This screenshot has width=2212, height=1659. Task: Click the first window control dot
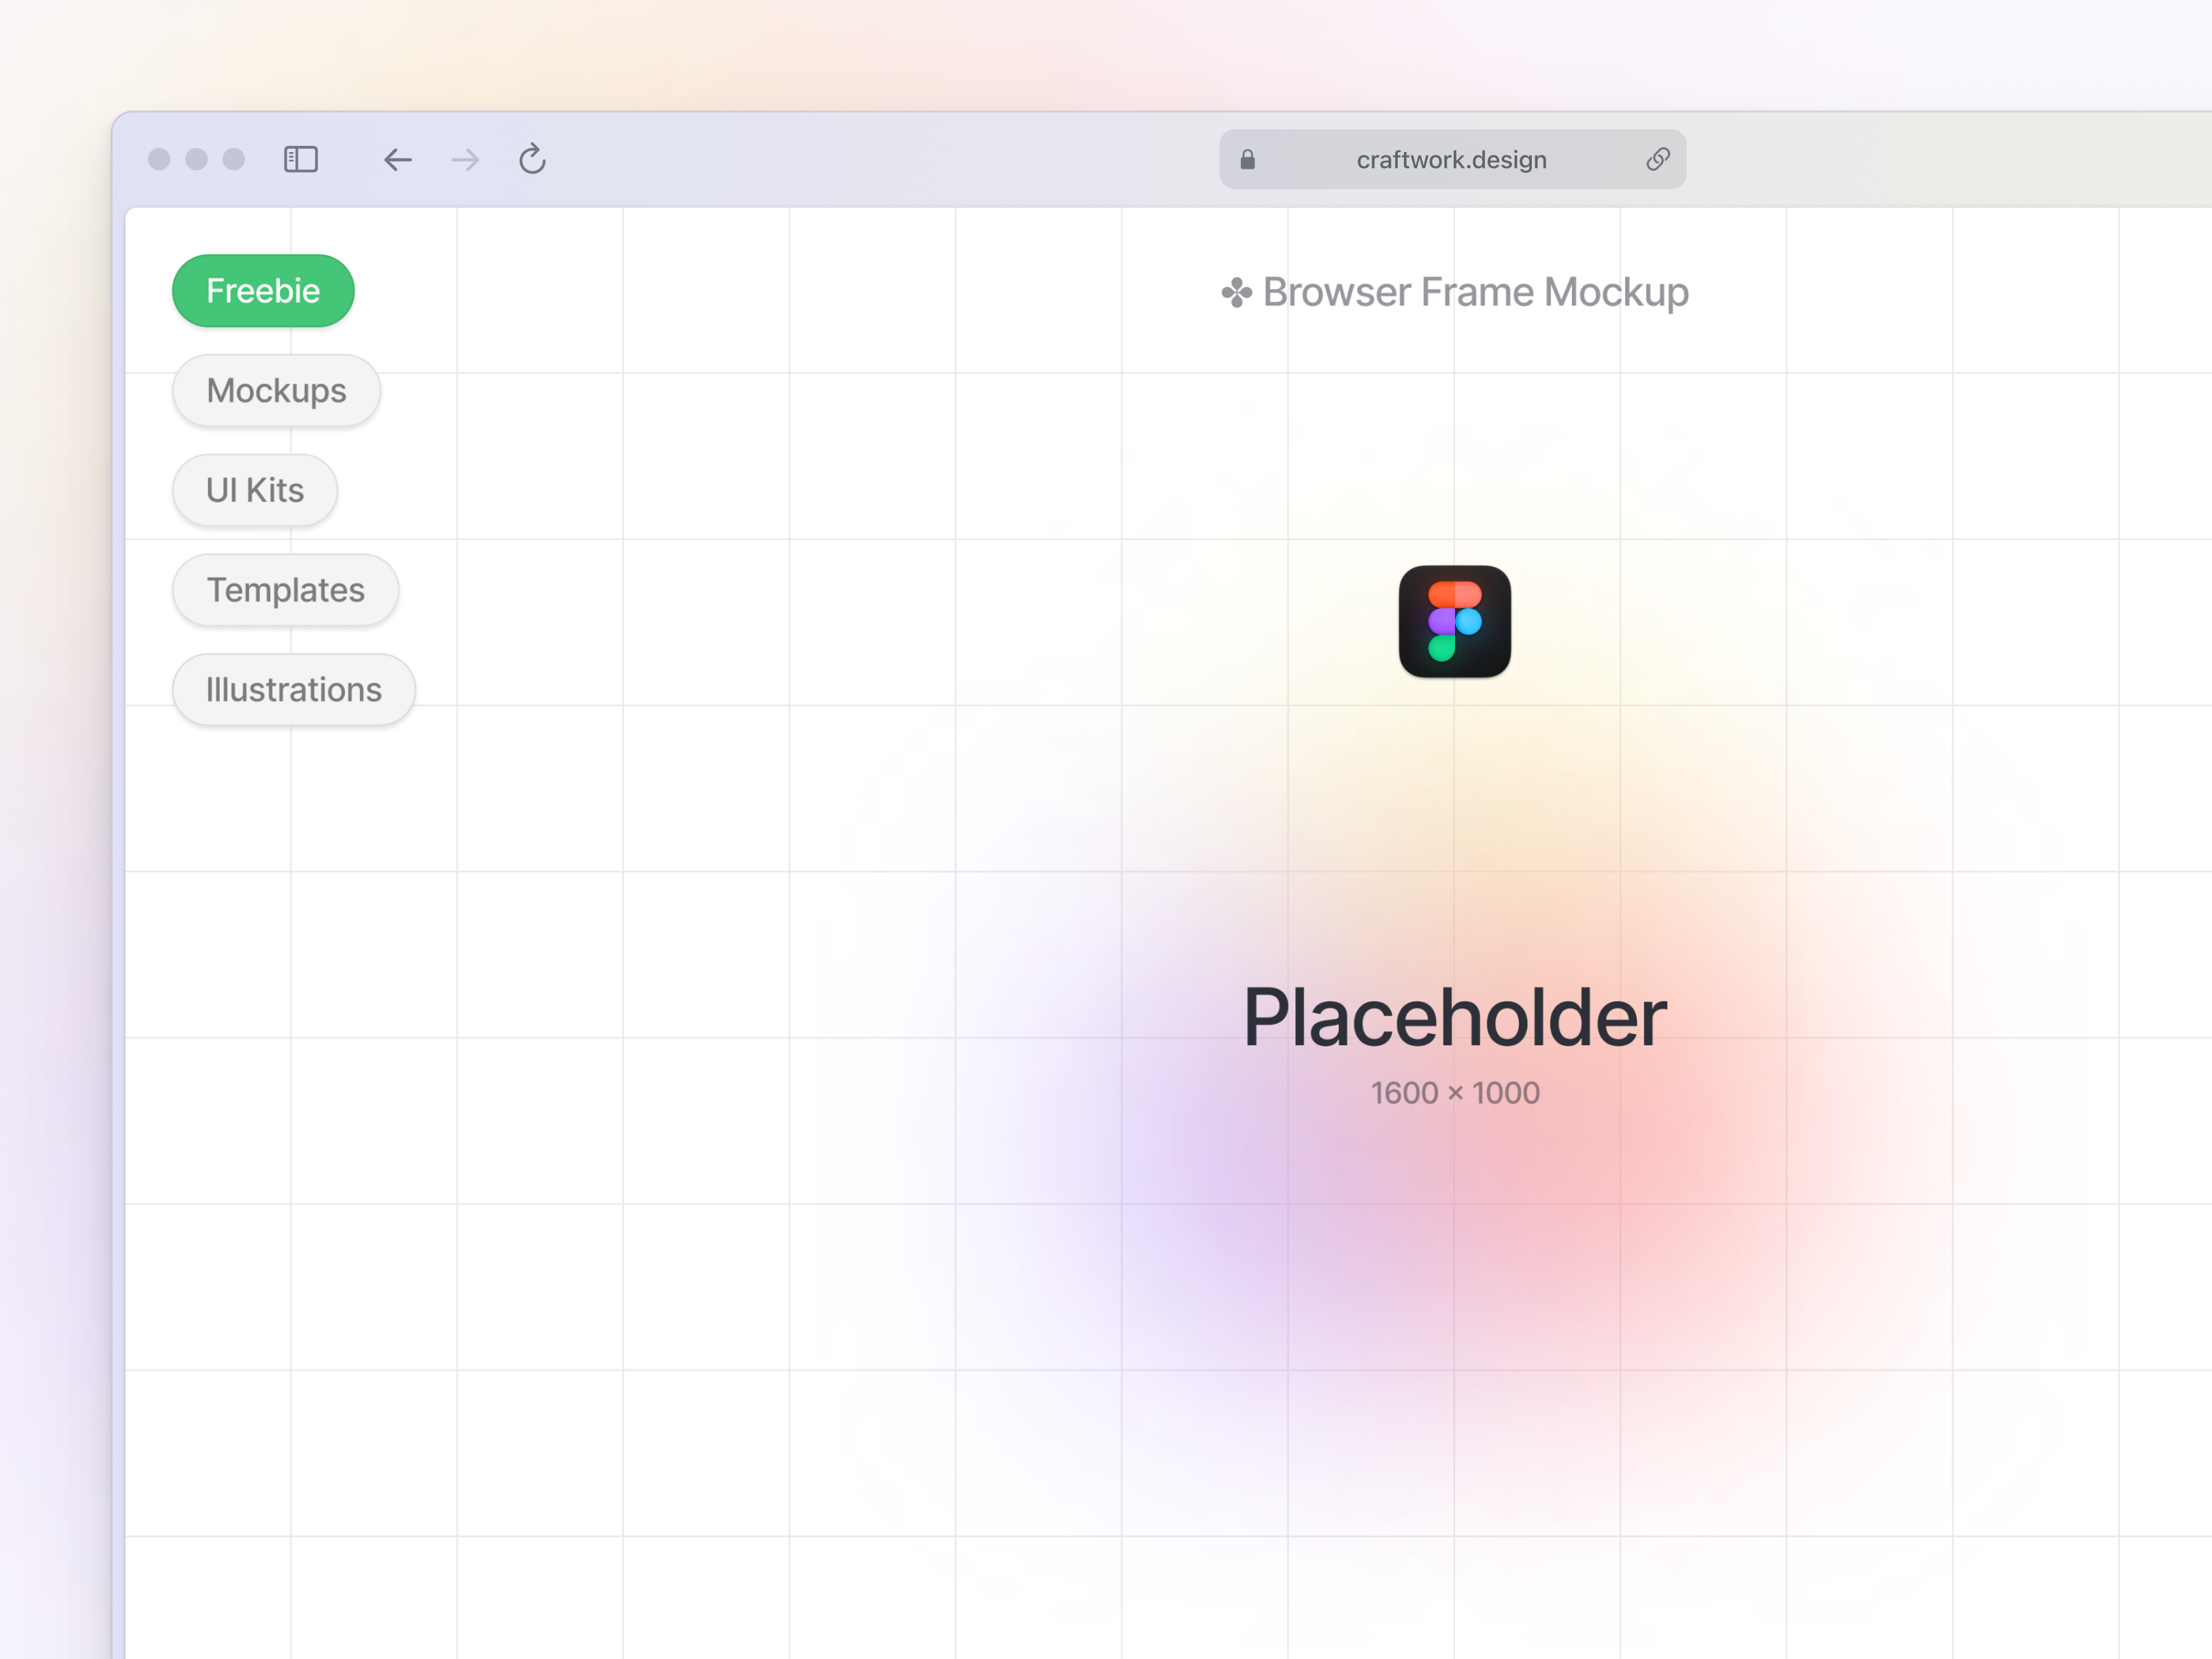point(159,159)
